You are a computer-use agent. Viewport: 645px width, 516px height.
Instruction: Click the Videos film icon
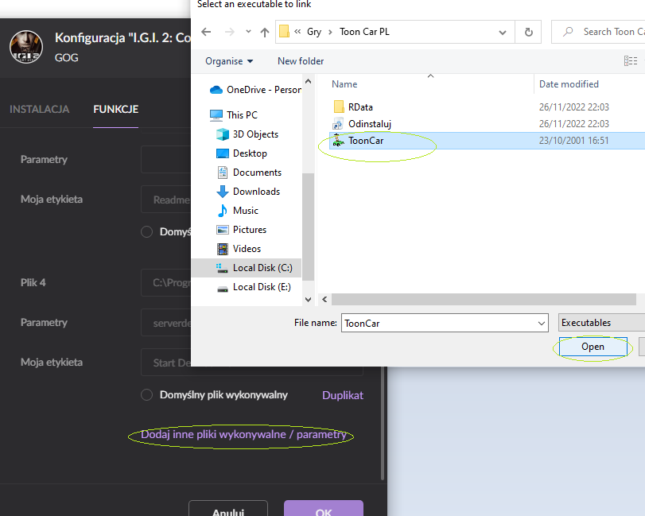click(223, 249)
